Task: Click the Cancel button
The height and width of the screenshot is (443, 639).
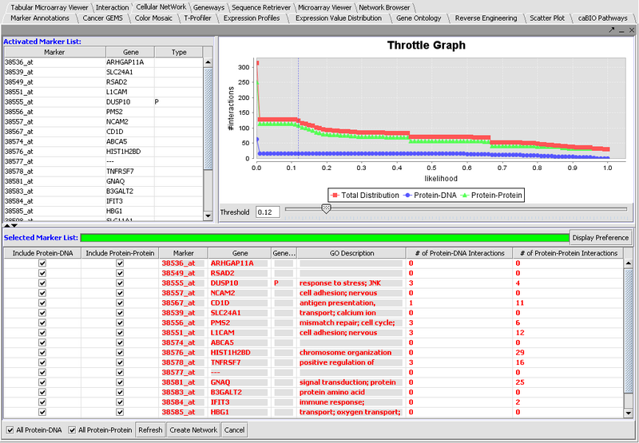Action: [x=234, y=430]
